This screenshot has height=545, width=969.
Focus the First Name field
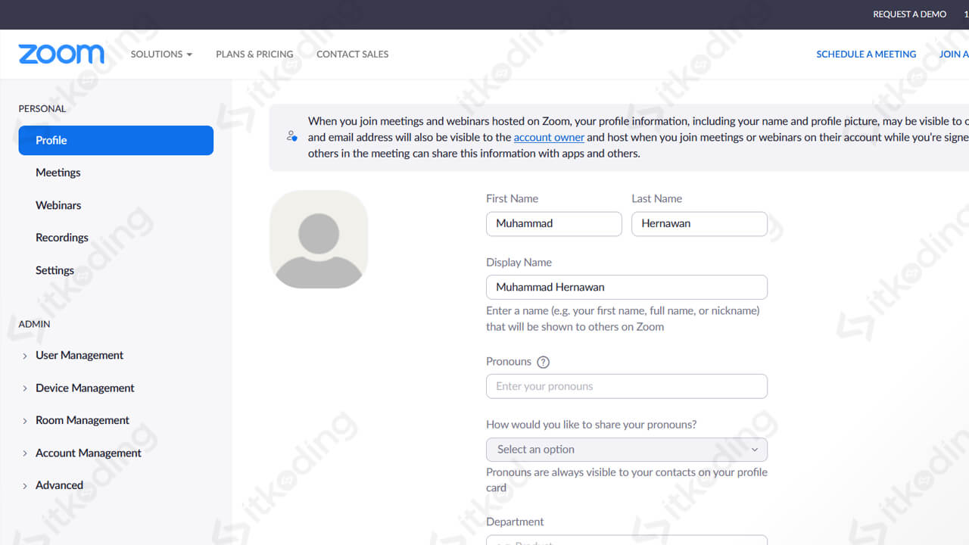coord(554,223)
